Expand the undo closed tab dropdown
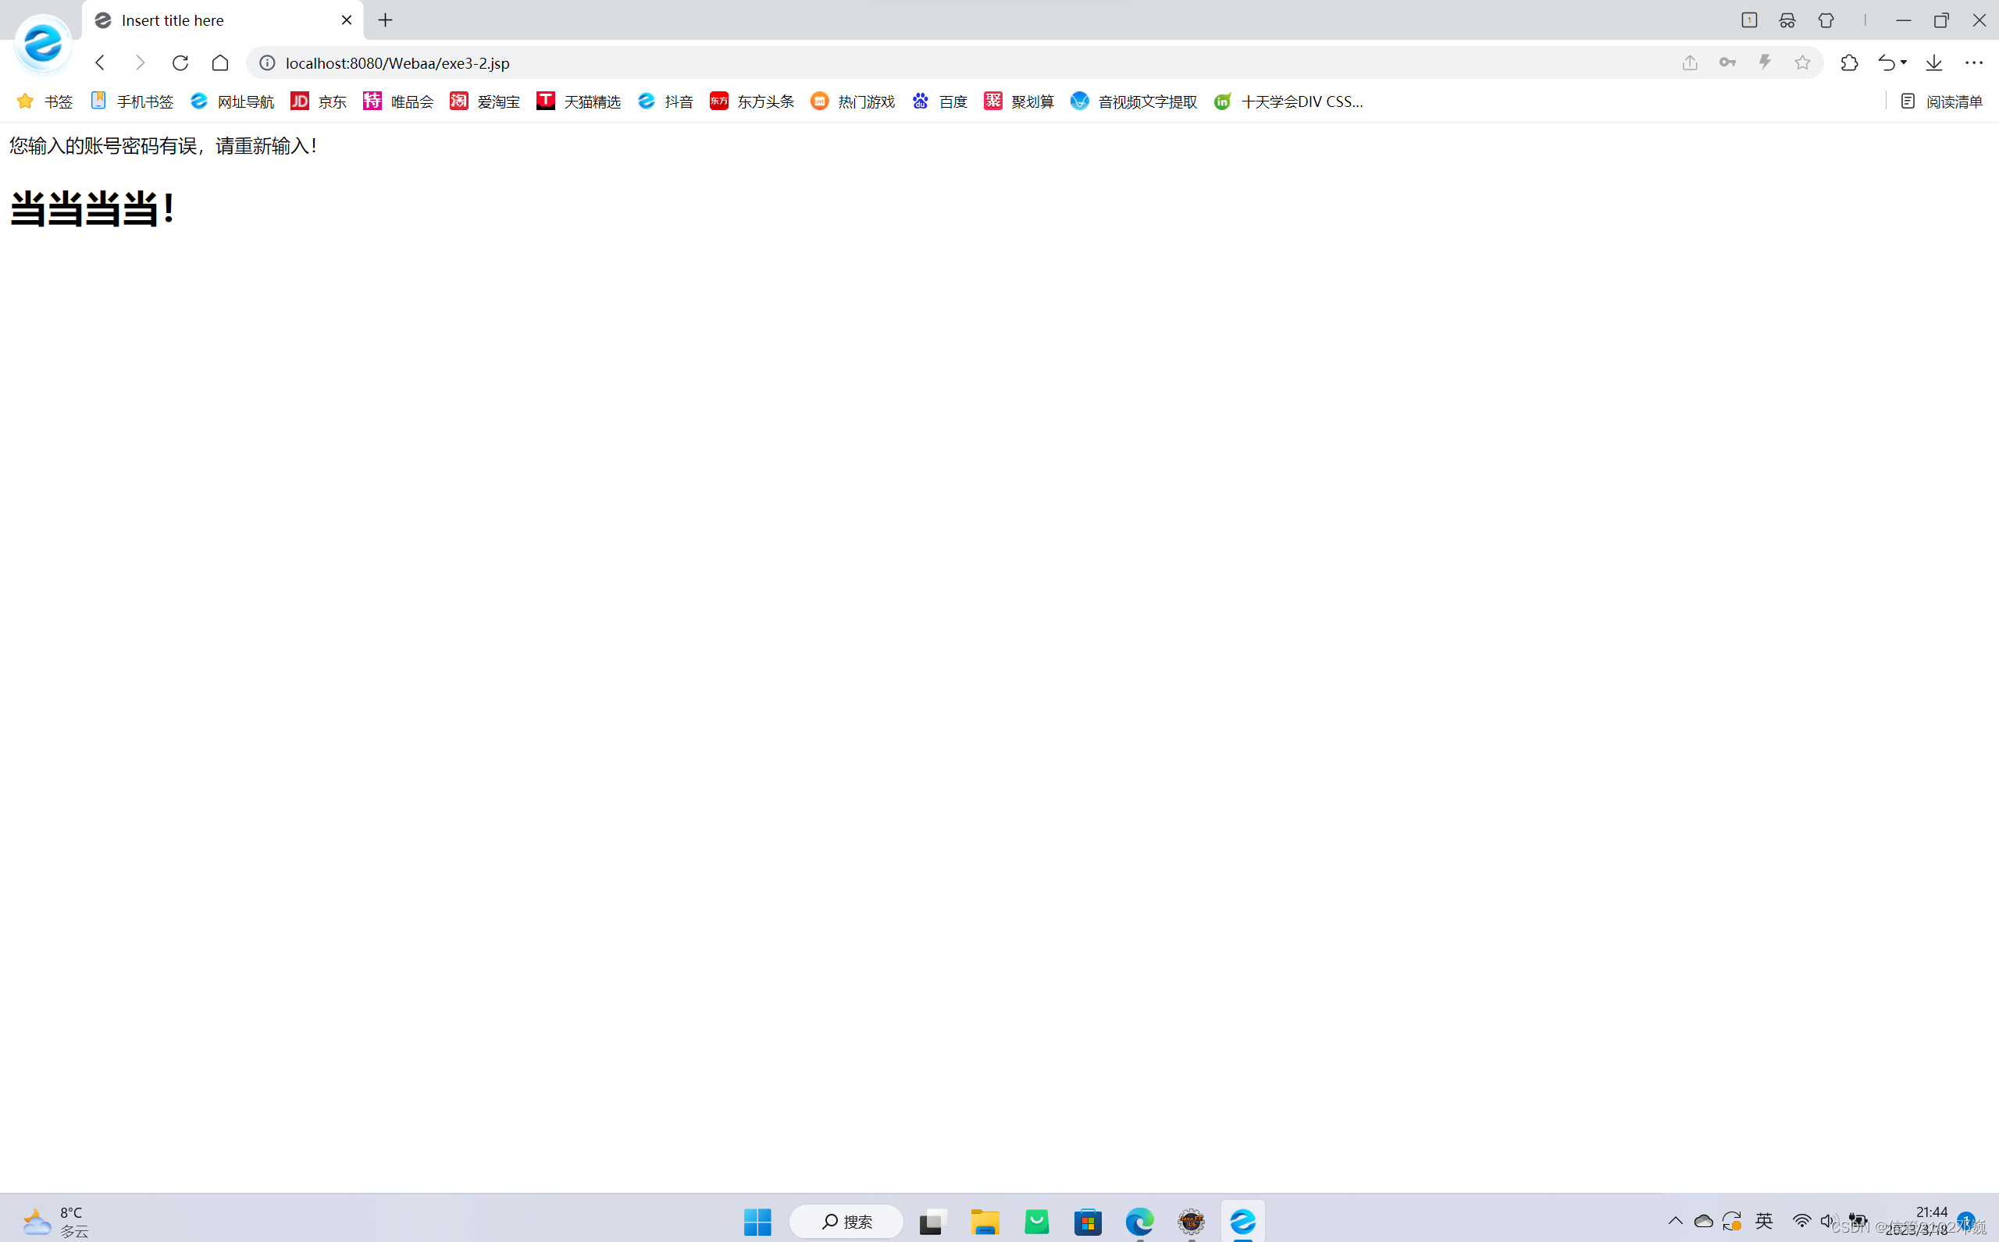The width and height of the screenshot is (1999, 1242). [x=1904, y=63]
